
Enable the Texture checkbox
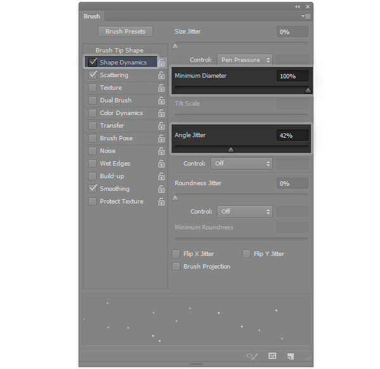(x=92, y=88)
